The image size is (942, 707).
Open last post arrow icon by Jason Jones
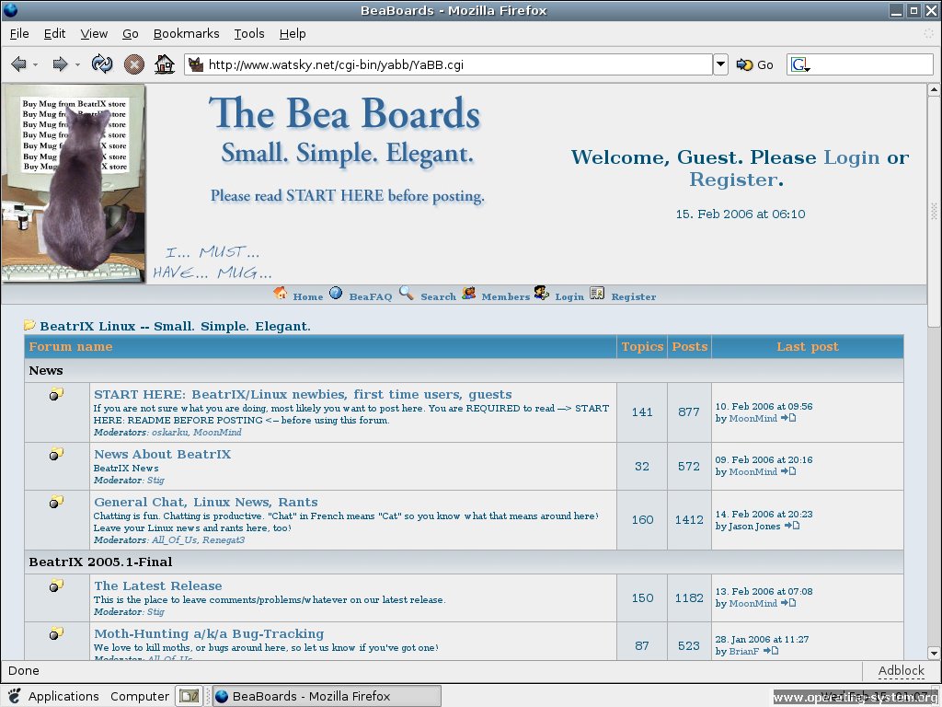coord(792,526)
